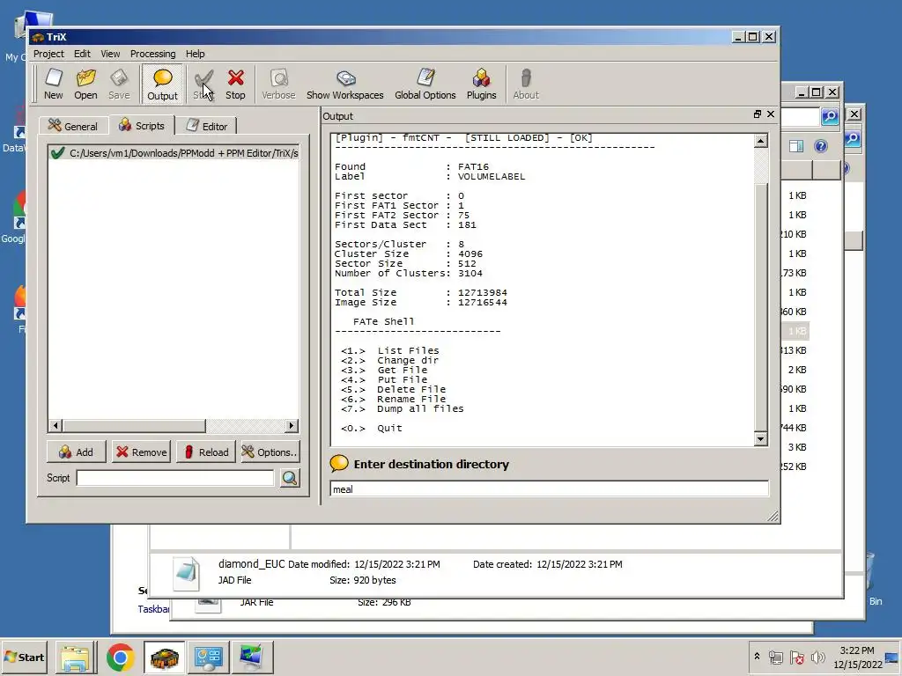Undock the Output panel with float icon
This screenshot has width=902, height=676.
[757, 114]
